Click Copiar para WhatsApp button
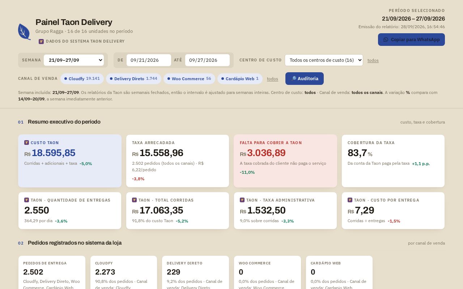Image resolution: width=463 pixels, height=289 pixels. tap(411, 40)
